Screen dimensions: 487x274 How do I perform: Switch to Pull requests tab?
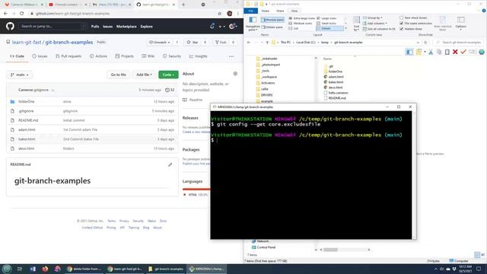[68, 56]
